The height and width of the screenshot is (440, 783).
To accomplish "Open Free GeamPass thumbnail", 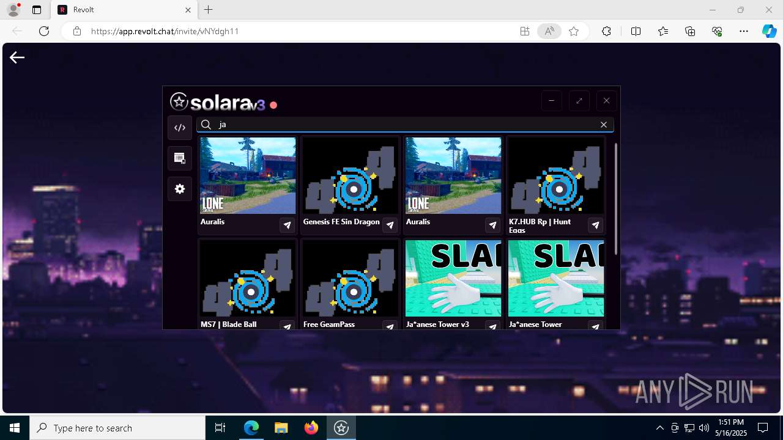I will [x=351, y=278].
